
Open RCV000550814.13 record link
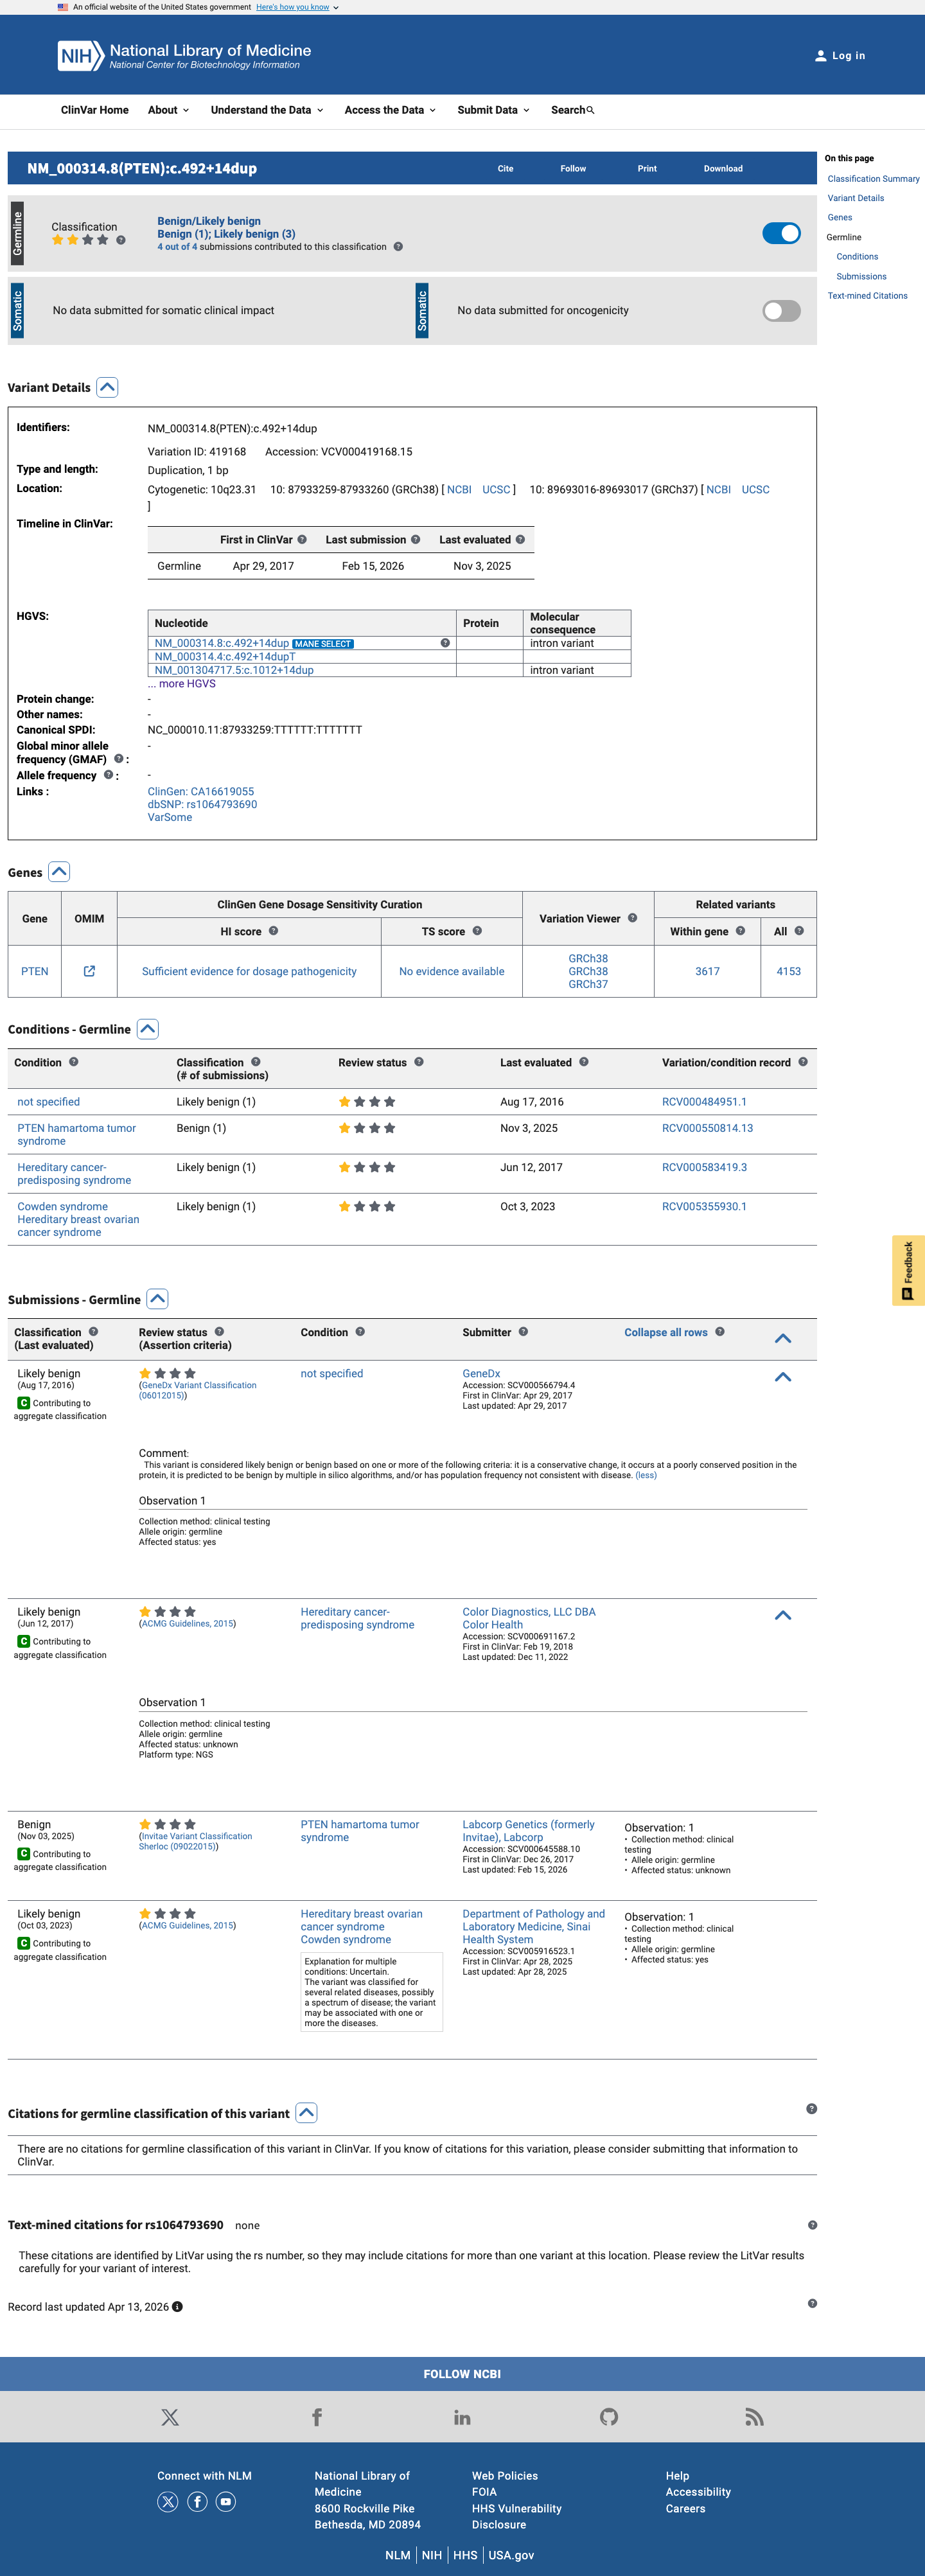click(708, 1128)
